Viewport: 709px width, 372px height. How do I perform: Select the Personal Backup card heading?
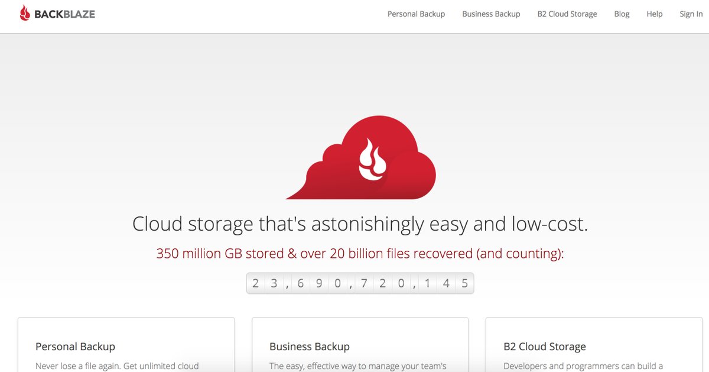[75, 347]
